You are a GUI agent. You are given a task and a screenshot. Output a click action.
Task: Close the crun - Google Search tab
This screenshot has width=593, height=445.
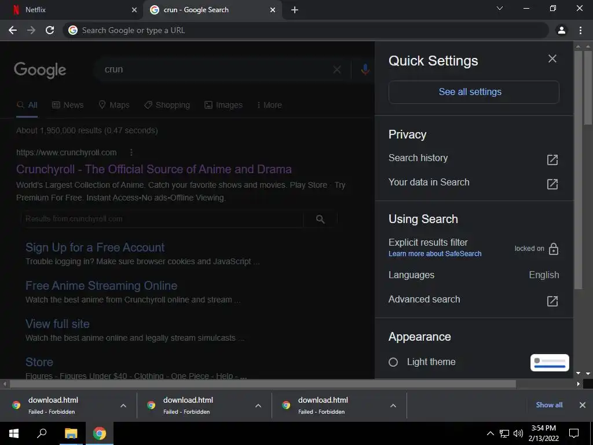pyautogui.click(x=273, y=10)
